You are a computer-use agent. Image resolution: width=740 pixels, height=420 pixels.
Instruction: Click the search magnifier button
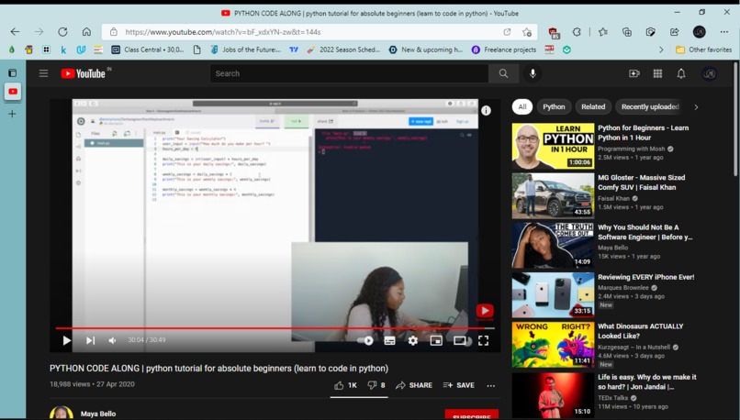pyautogui.click(x=503, y=73)
